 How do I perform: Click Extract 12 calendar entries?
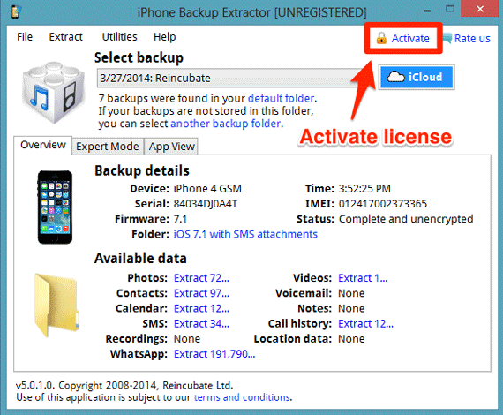coord(201,308)
